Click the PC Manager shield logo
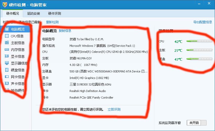Image resolution: width=215 pixels, height=131 pixels. [x=5, y=4]
